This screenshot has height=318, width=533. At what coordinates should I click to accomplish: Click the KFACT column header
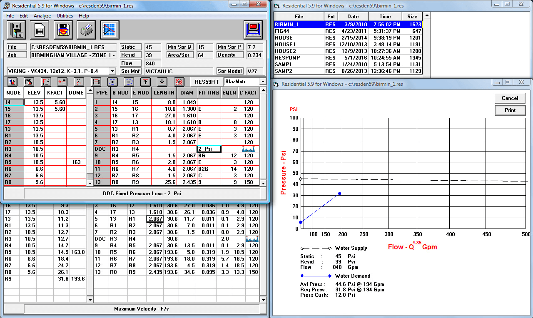(55, 92)
